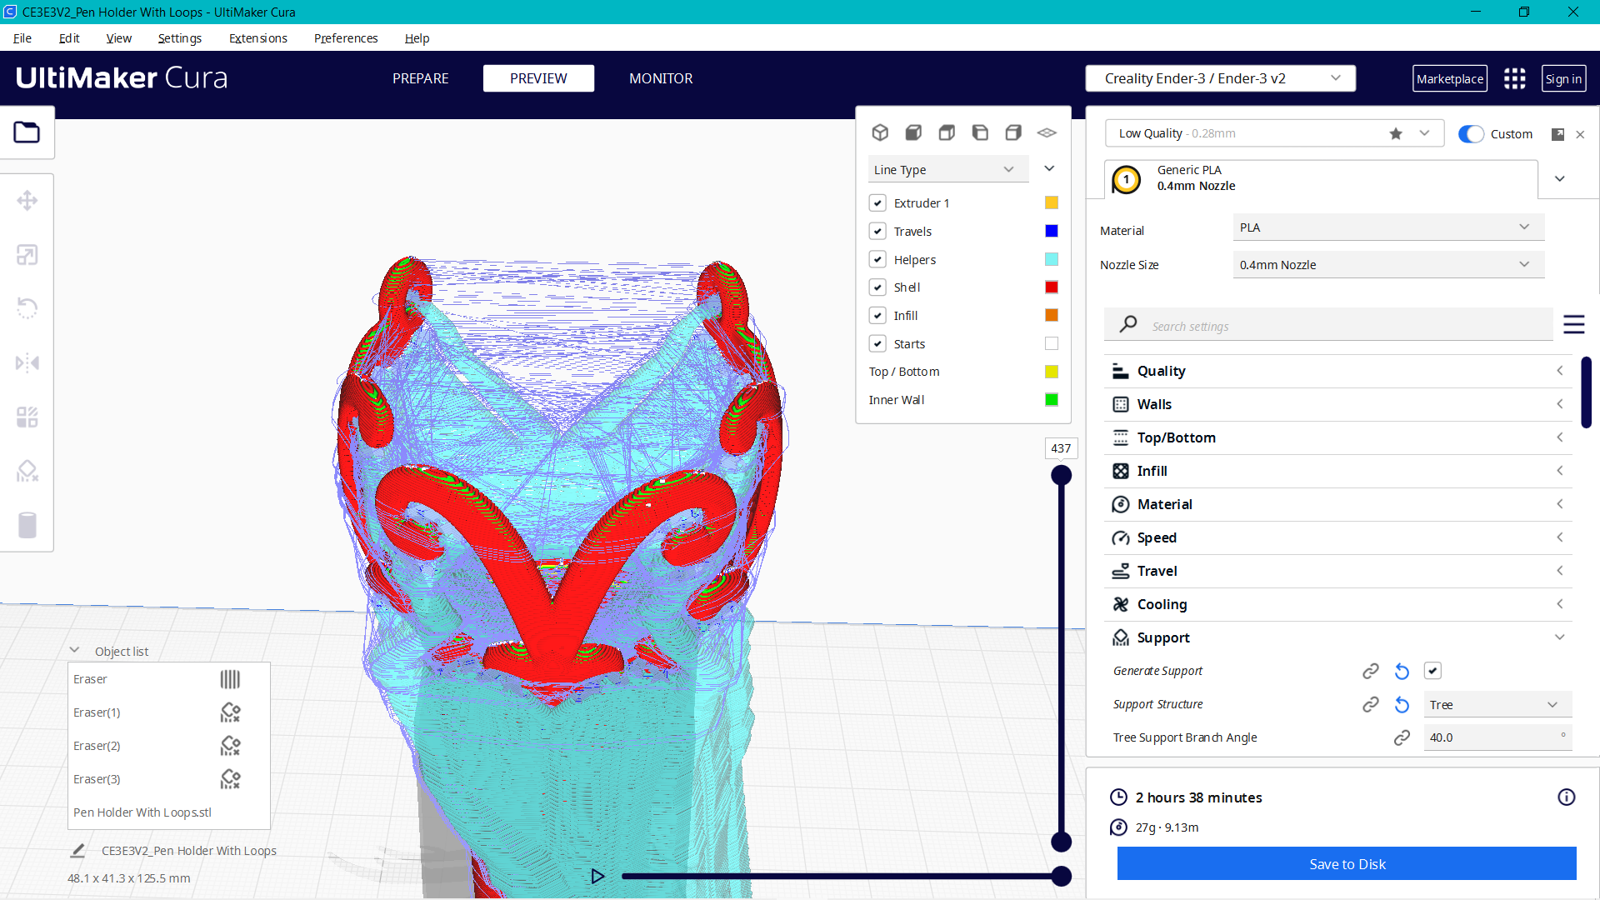Click the layer slider lower handle
The height and width of the screenshot is (900, 1600).
(1061, 842)
